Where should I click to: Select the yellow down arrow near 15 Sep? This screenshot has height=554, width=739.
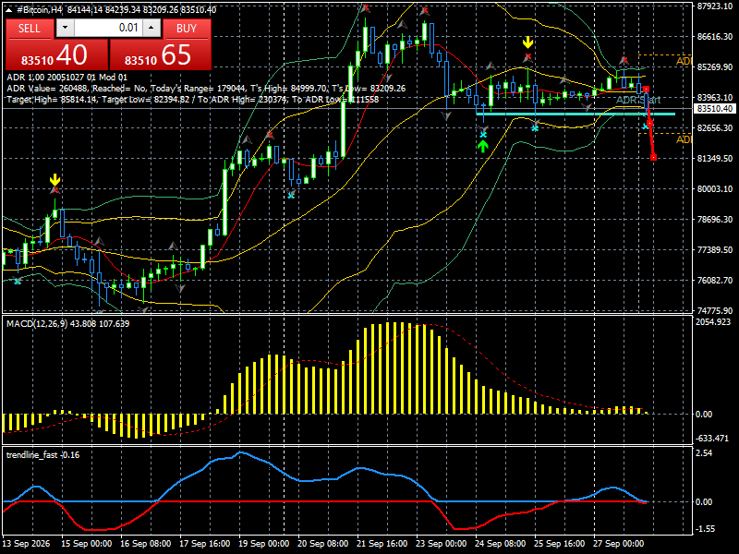[55, 180]
